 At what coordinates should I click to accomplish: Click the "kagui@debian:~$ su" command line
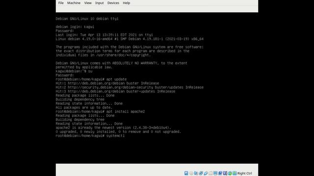(74, 71)
